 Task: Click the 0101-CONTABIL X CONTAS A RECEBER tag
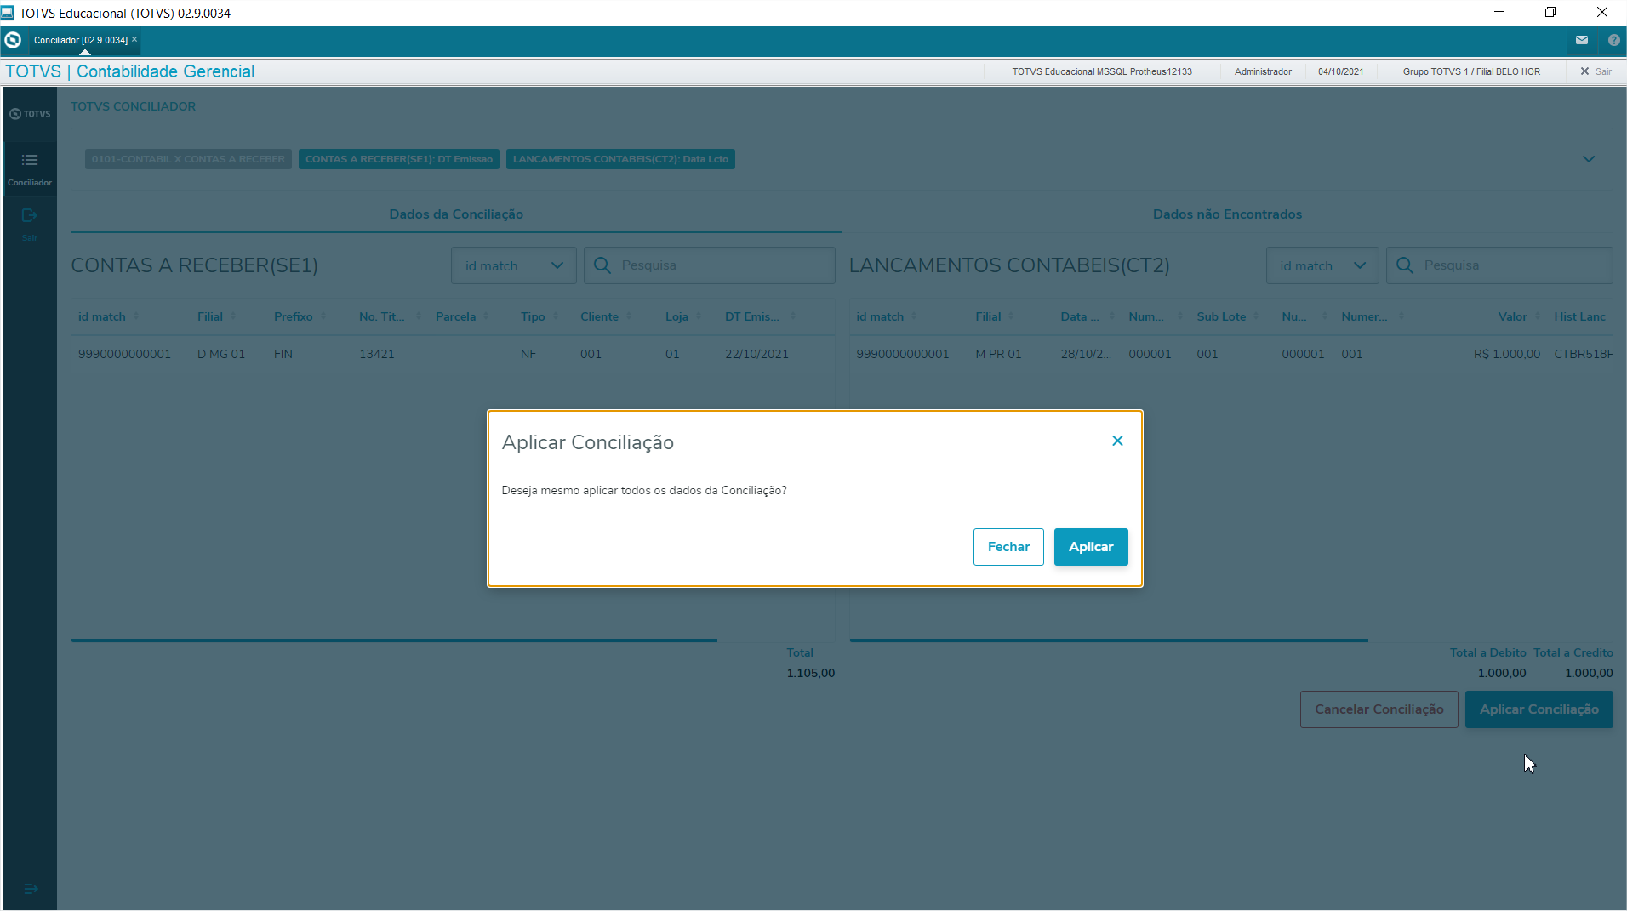pos(188,159)
